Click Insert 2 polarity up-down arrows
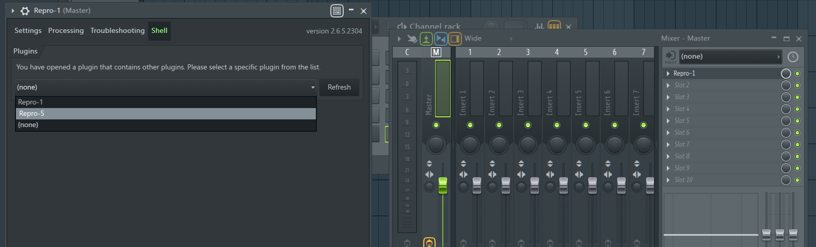The height and width of the screenshot is (247, 816). [x=492, y=164]
